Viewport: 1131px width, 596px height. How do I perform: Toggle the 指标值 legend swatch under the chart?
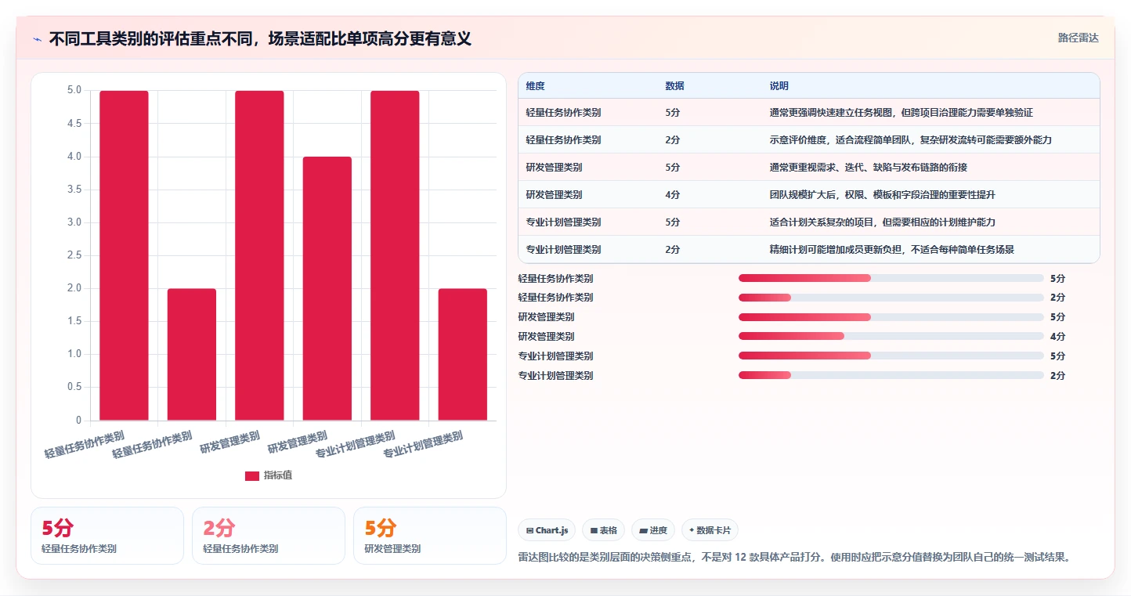coord(251,475)
